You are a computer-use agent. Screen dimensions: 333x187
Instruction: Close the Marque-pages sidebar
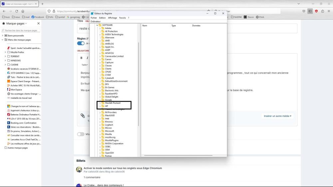[38, 24]
